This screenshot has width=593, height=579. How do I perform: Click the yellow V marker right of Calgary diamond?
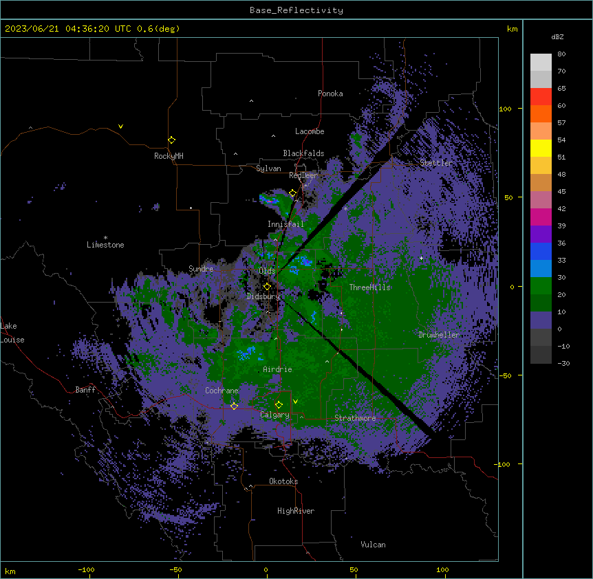295,402
